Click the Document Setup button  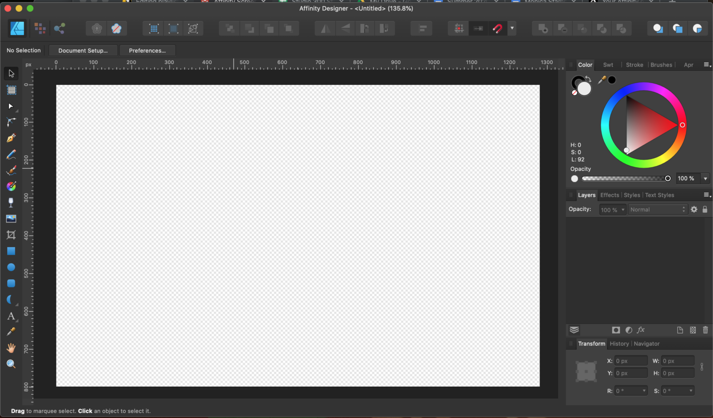click(83, 50)
